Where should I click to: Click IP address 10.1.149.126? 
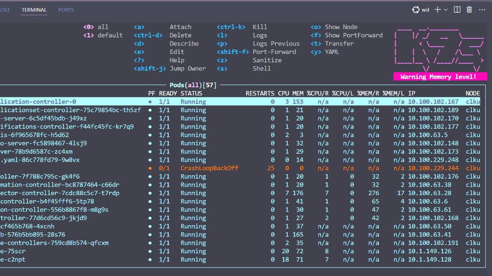[429, 251]
